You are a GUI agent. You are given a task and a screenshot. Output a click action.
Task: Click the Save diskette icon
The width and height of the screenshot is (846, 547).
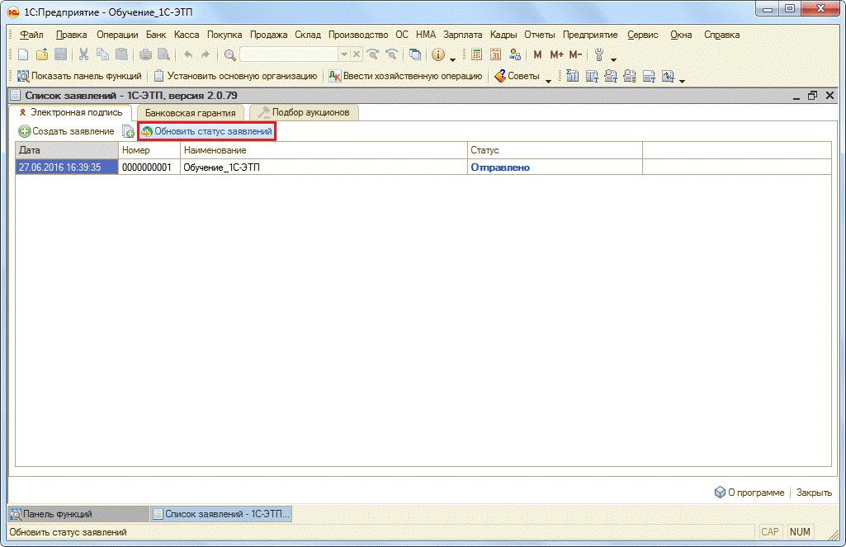point(60,54)
